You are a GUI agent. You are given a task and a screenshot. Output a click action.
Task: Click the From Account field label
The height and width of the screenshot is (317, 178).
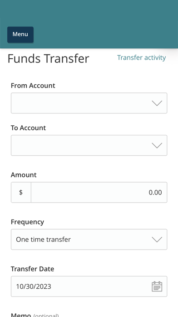click(33, 86)
